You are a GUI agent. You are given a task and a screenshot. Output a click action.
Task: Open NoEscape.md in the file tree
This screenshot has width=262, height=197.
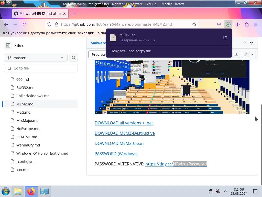click(x=28, y=129)
